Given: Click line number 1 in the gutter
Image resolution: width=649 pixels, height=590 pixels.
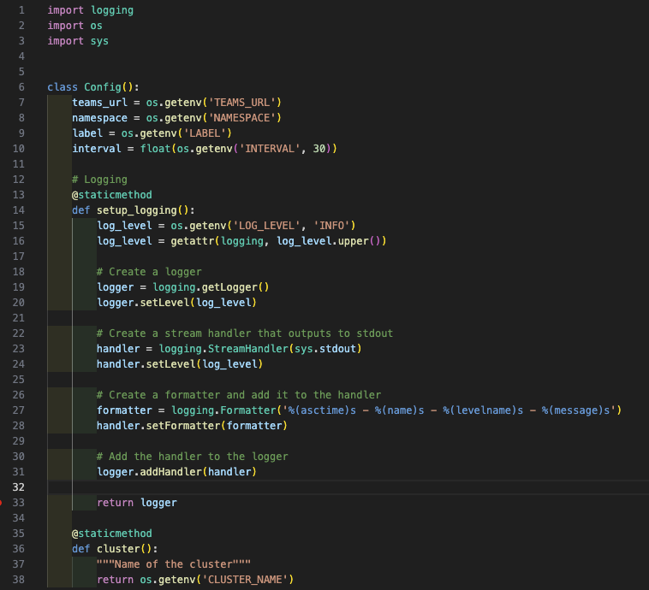Looking at the screenshot, I should (x=21, y=10).
